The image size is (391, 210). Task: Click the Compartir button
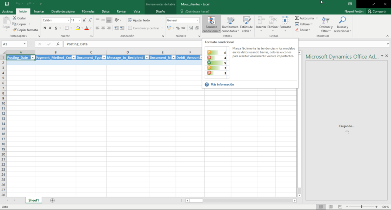pos(377,11)
